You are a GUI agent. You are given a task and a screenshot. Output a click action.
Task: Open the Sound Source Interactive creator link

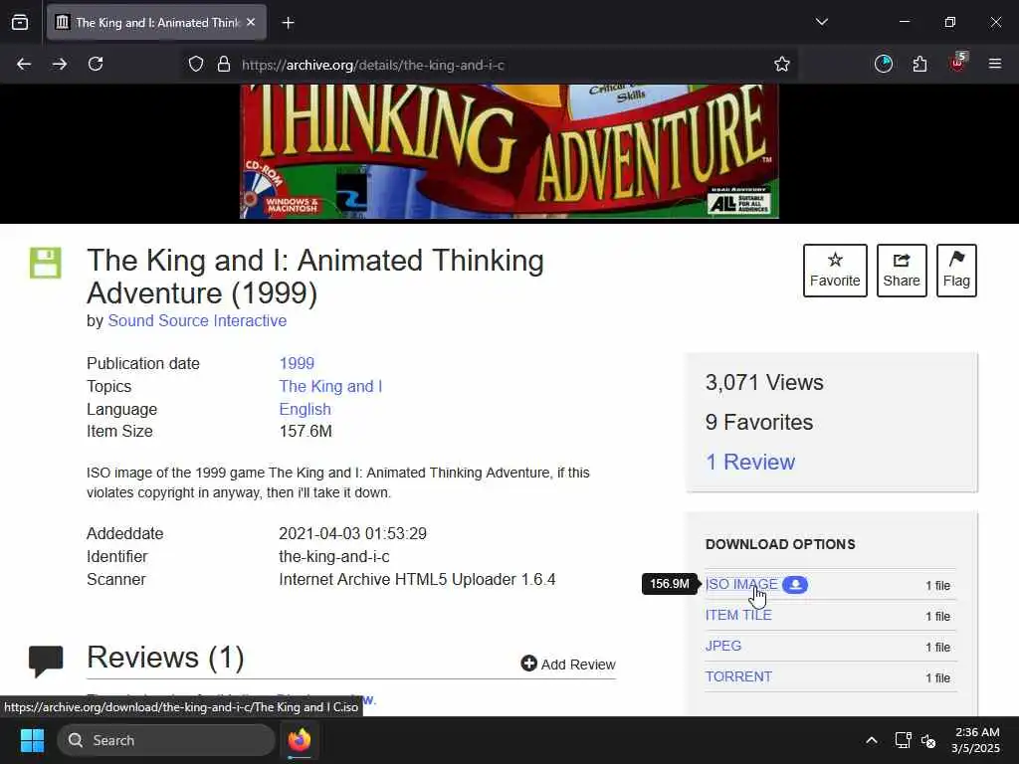[x=197, y=320]
